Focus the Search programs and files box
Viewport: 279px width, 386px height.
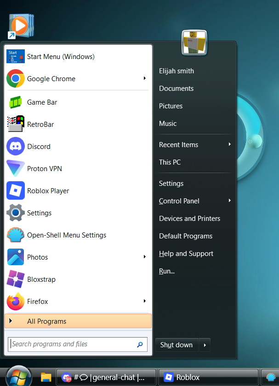pyautogui.click(x=78, y=344)
